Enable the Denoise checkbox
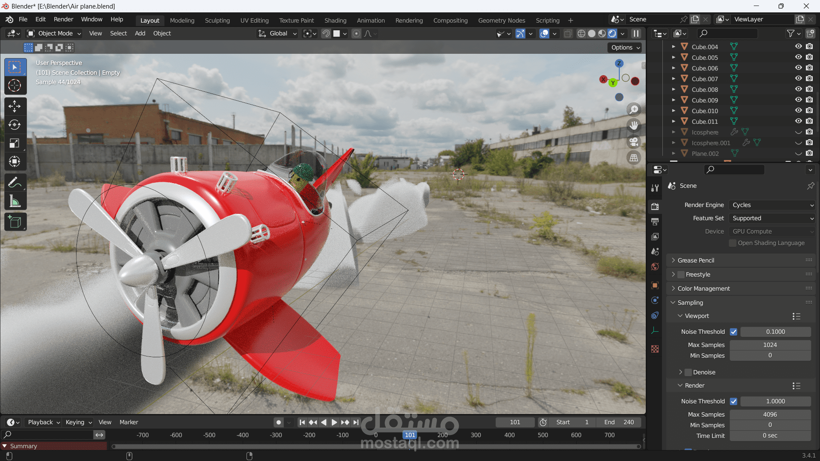The width and height of the screenshot is (820, 461). [688, 372]
